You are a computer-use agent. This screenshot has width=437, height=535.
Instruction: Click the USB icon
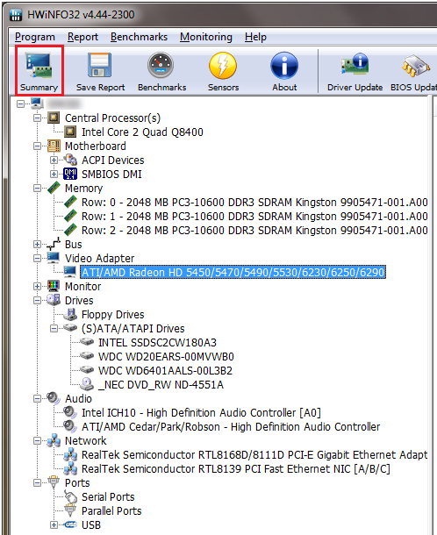coord(70,524)
